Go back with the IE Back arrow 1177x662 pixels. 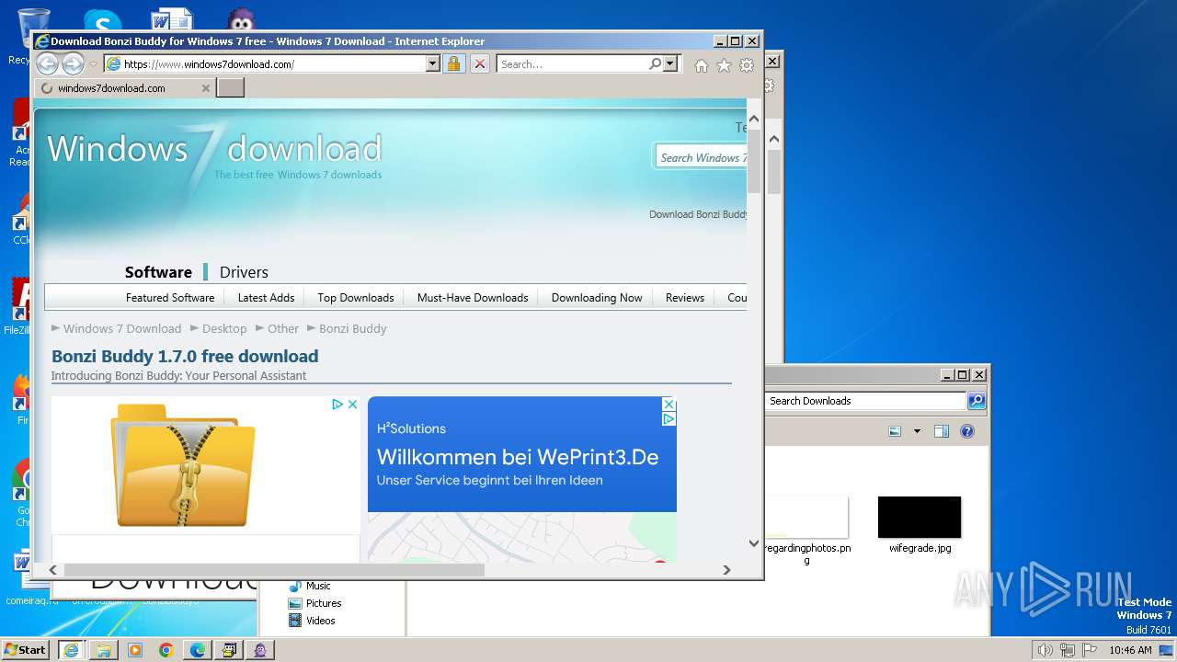coord(47,63)
